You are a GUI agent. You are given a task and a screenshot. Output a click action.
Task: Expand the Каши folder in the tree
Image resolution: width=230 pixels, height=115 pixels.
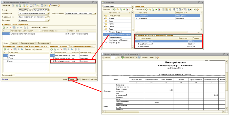104,21
